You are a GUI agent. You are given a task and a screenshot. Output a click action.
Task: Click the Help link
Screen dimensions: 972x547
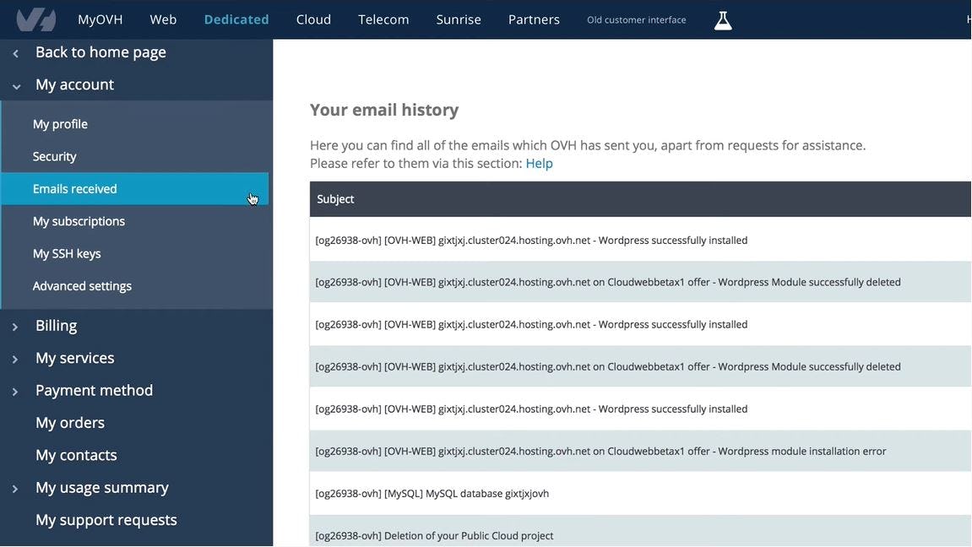[x=539, y=164]
